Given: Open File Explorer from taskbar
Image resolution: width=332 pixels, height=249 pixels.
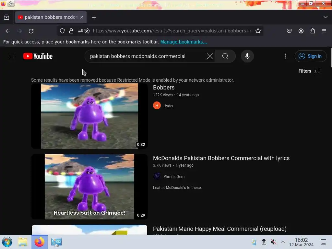Looking at the screenshot, I should [23, 242].
